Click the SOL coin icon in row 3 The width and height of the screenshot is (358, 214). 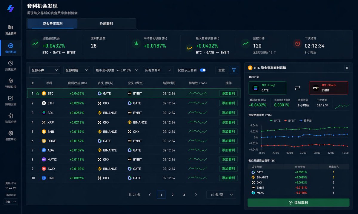pyautogui.click(x=44, y=113)
